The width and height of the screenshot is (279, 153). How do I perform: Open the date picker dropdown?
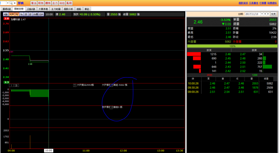(262, 14)
